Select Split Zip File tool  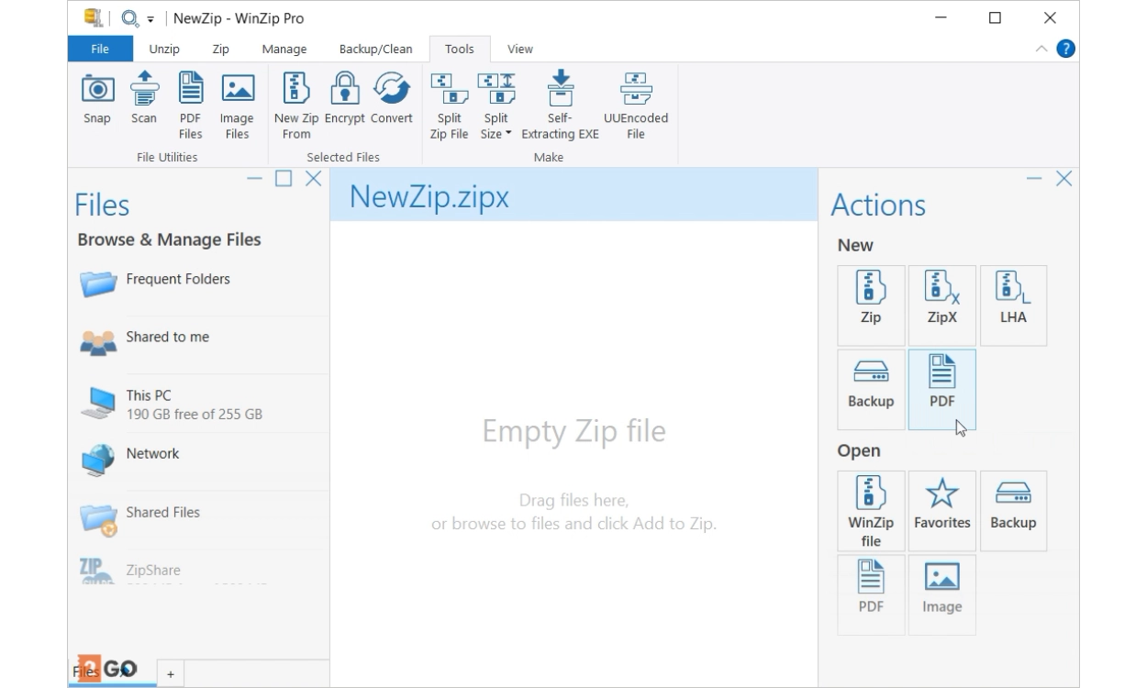(x=449, y=90)
